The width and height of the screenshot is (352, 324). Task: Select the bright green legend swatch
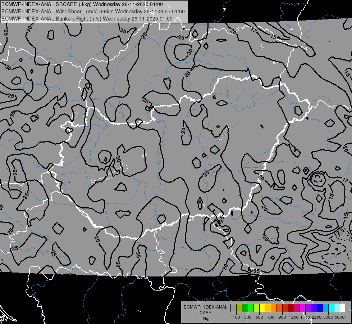[251, 308]
